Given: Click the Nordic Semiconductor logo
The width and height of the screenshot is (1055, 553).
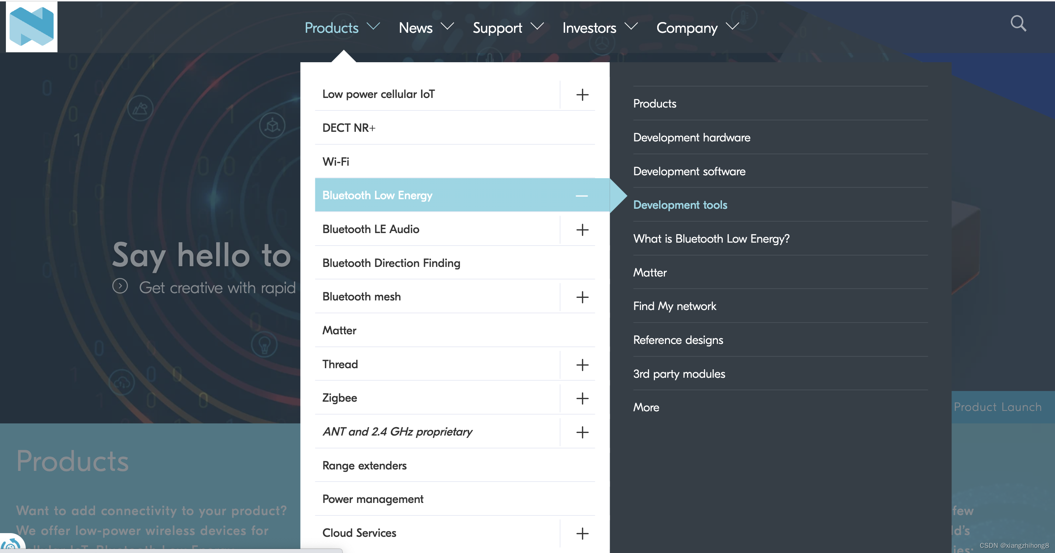Looking at the screenshot, I should point(32,27).
